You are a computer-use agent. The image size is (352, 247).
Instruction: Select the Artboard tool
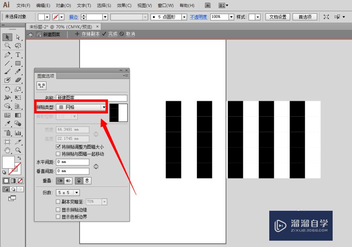[x=7, y=142]
